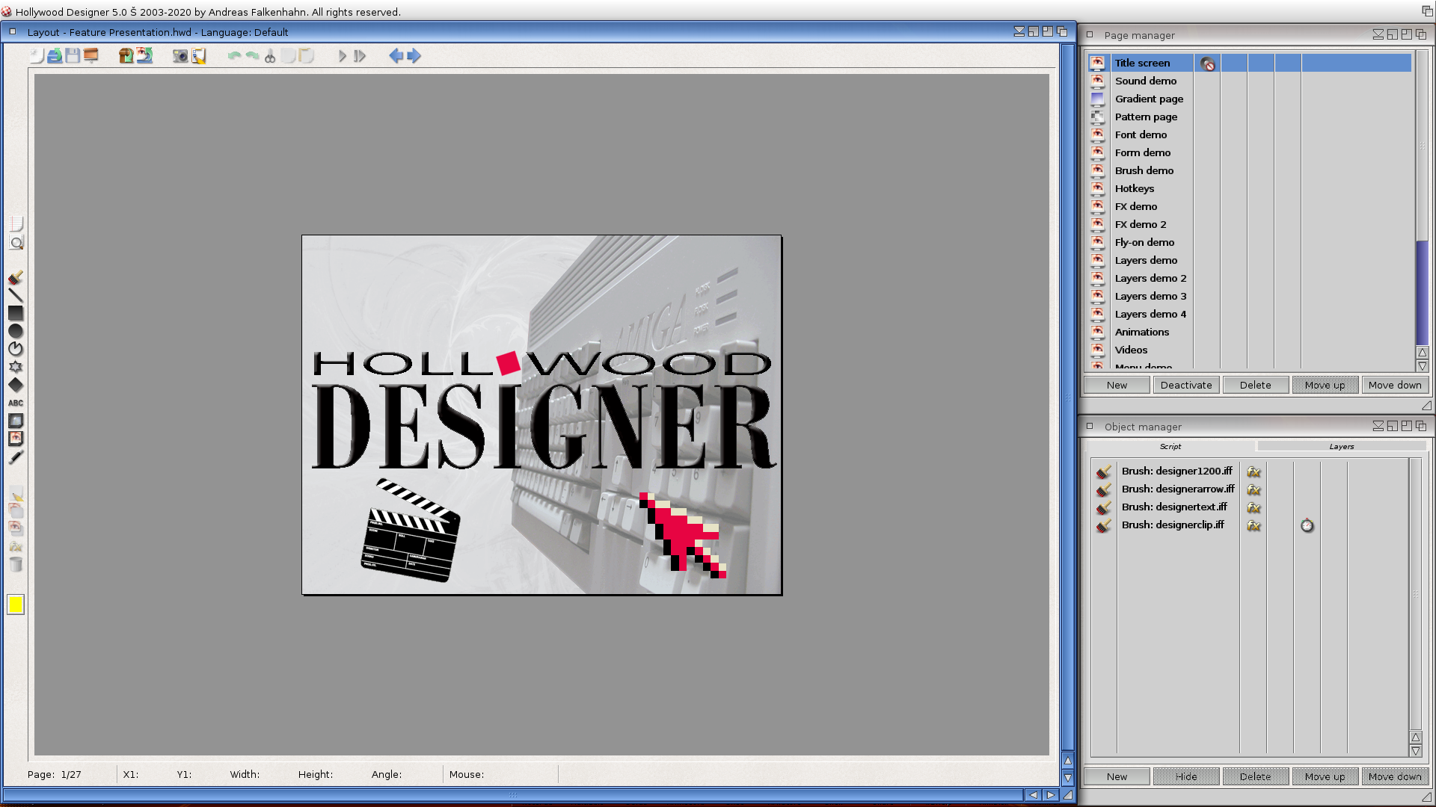The image size is (1436, 807).
Task: Click Page manager list scroll-down arrow
Action: pyautogui.click(x=1422, y=366)
